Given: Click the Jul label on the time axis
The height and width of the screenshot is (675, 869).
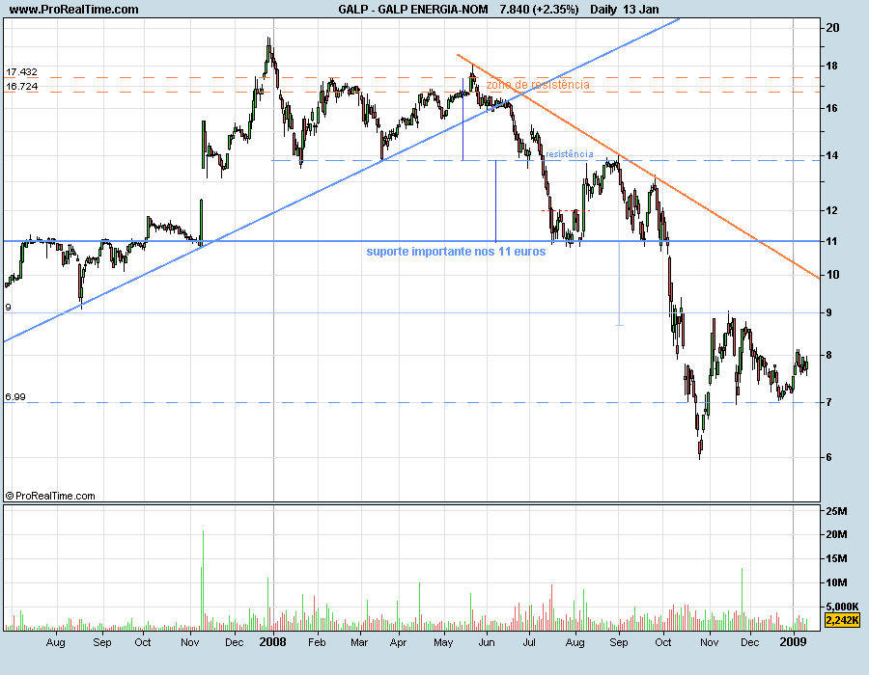Looking at the screenshot, I should [529, 642].
